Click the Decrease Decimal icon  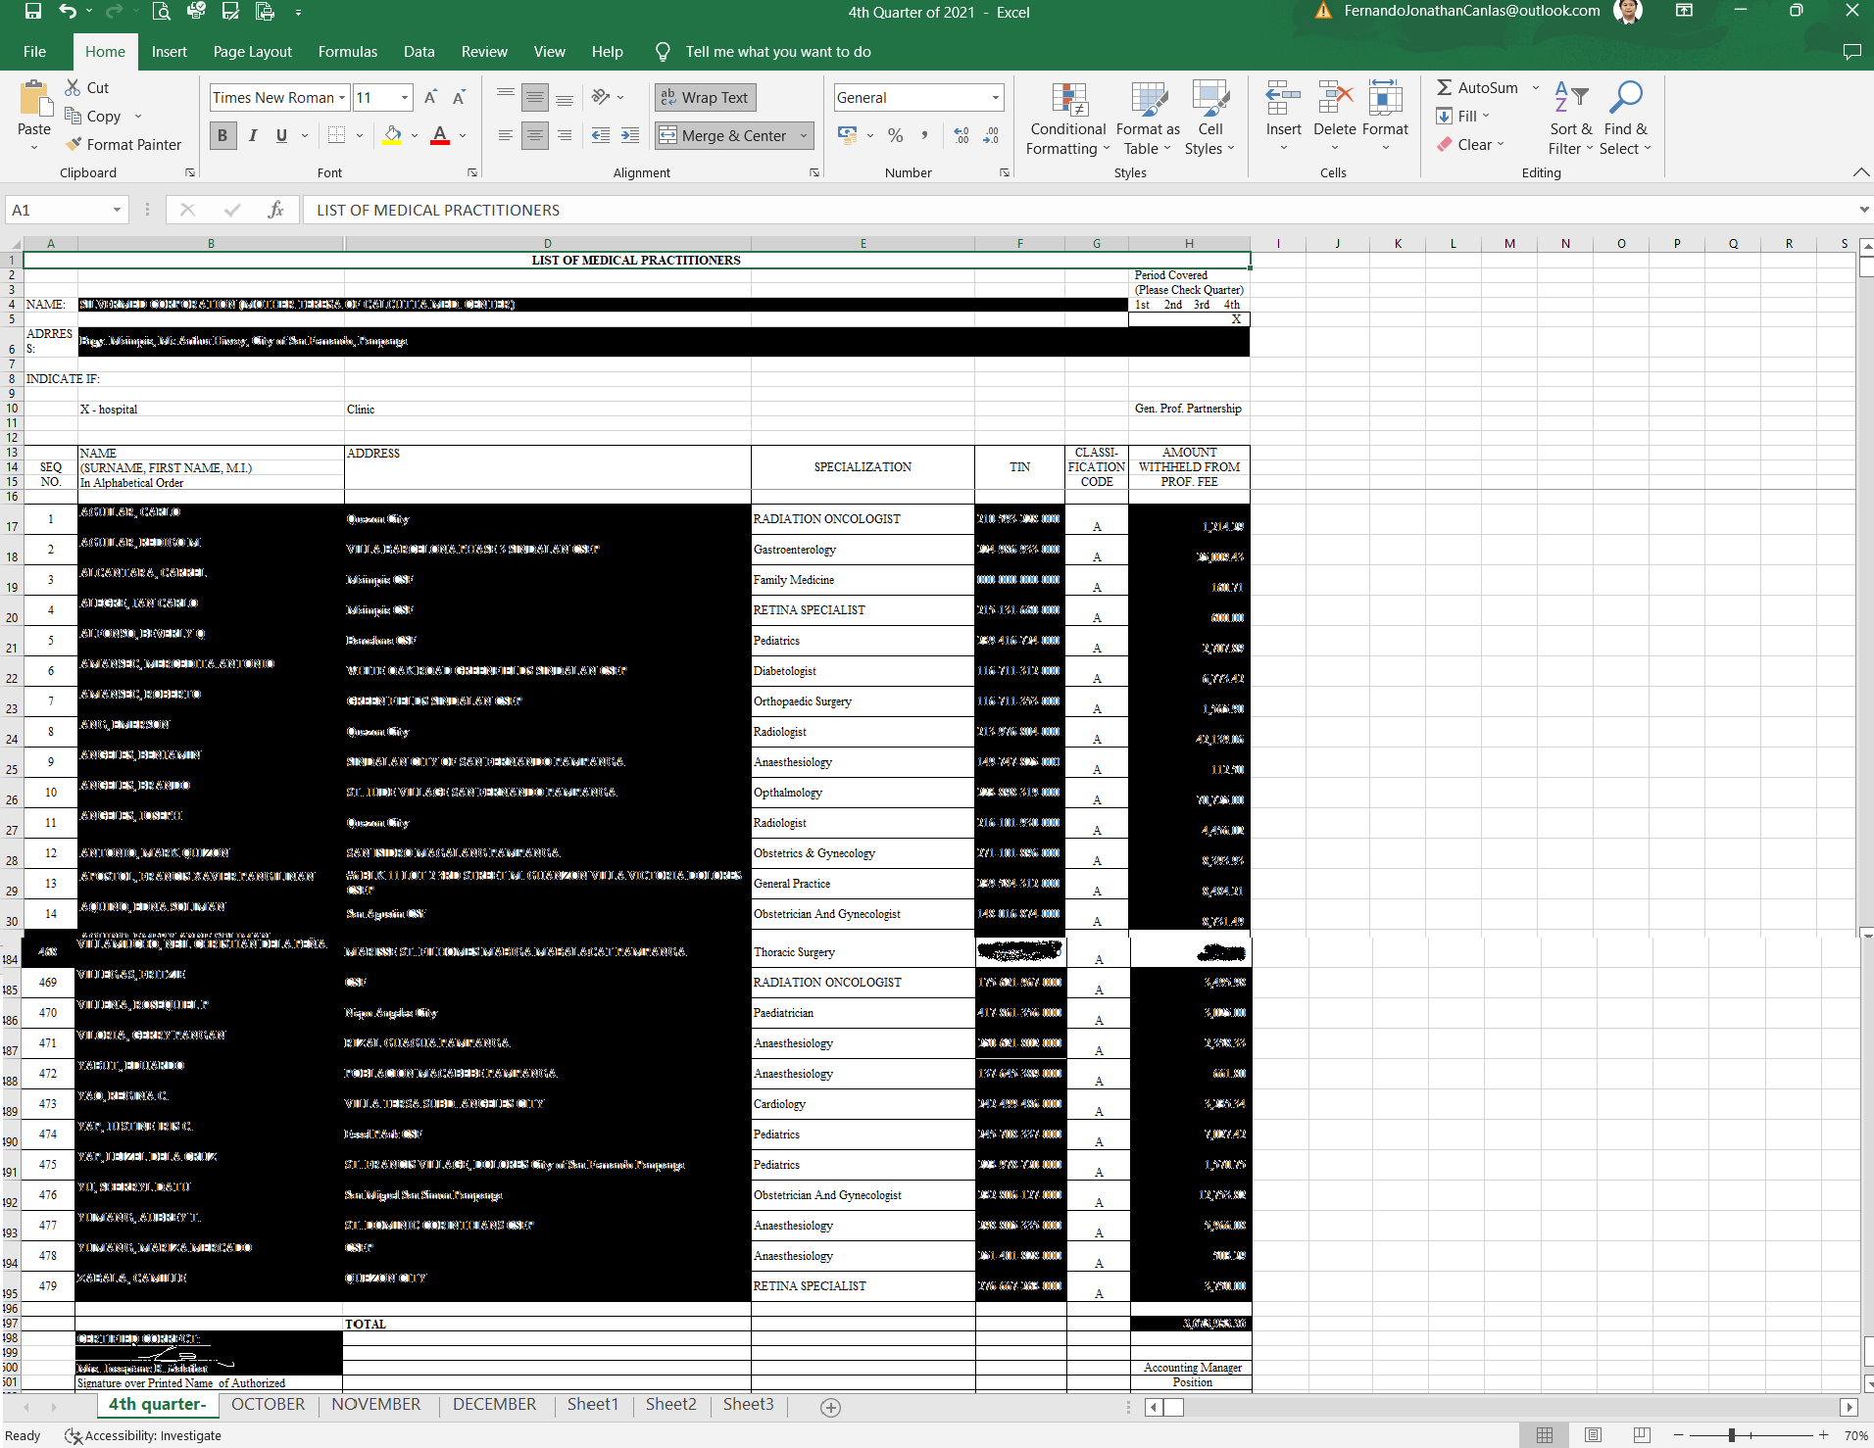pos(991,135)
